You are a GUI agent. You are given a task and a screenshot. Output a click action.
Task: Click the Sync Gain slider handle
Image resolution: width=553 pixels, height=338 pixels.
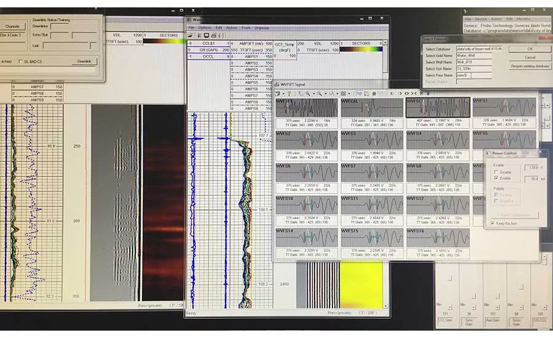(x=474, y=296)
